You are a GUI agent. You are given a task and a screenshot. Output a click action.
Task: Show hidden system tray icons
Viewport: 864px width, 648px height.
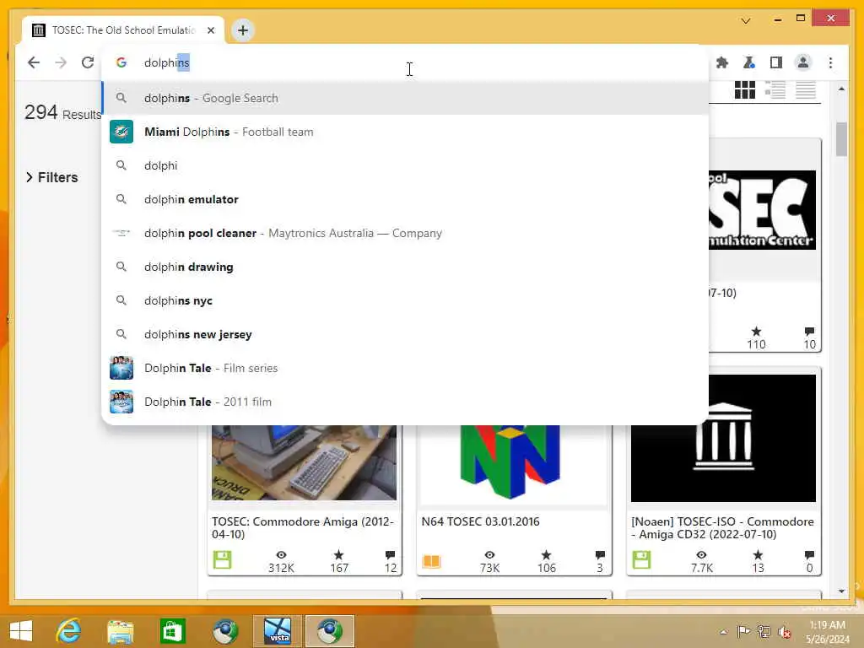[x=723, y=632]
